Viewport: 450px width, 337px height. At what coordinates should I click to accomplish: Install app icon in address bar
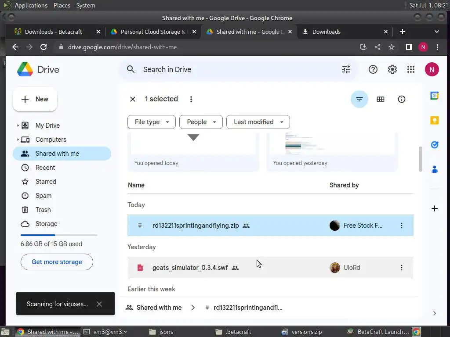pyautogui.click(x=363, y=47)
